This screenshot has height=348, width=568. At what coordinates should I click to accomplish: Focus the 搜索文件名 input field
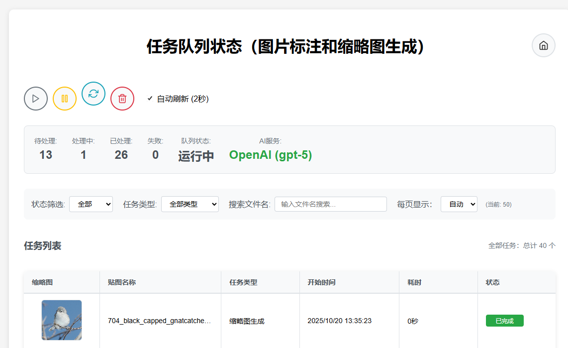[x=331, y=204]
